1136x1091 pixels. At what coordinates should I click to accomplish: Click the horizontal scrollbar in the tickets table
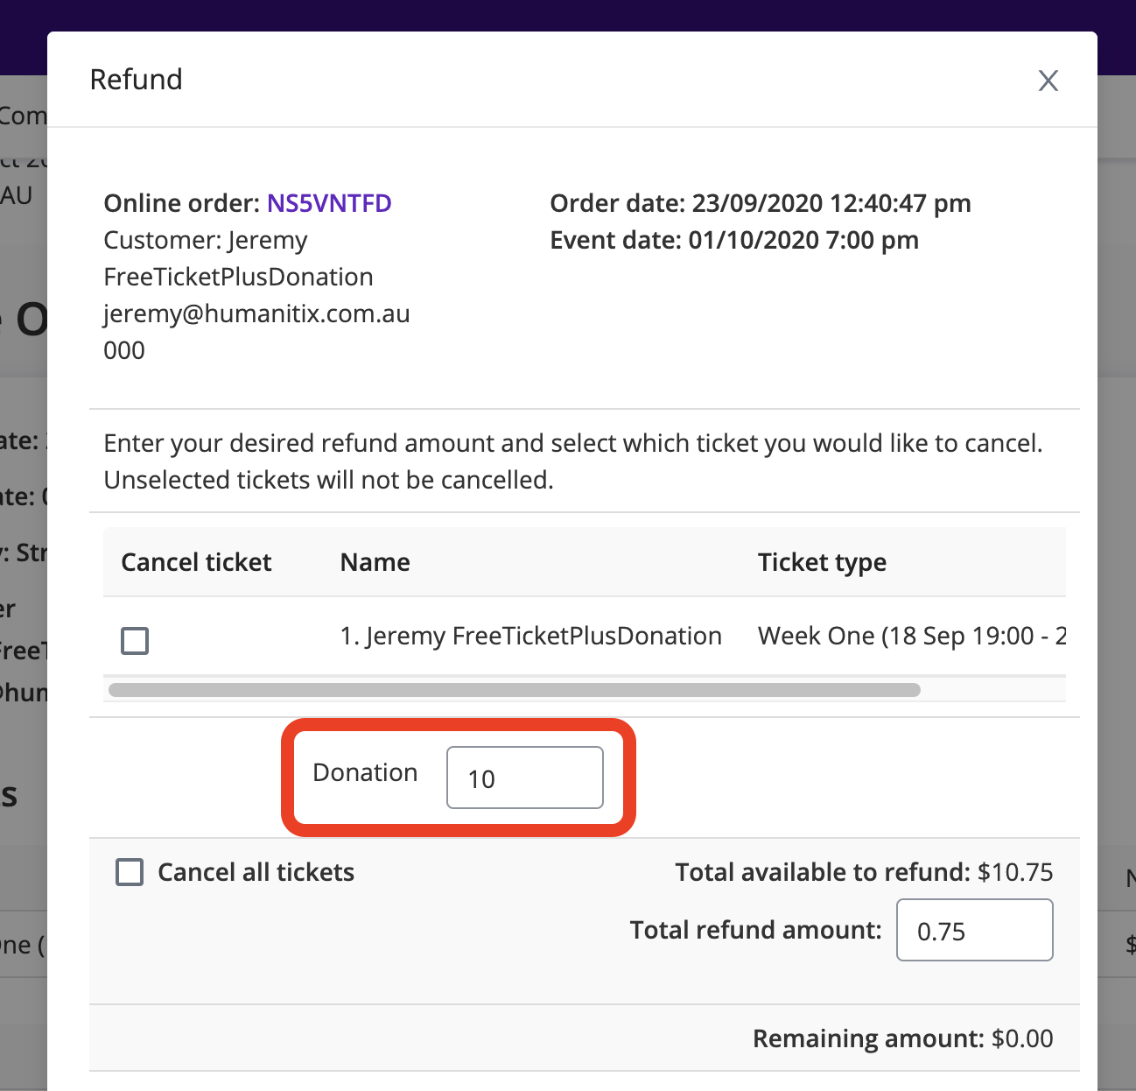click(515, 690)
